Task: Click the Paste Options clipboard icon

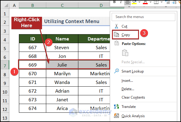Action: point(116,43)
